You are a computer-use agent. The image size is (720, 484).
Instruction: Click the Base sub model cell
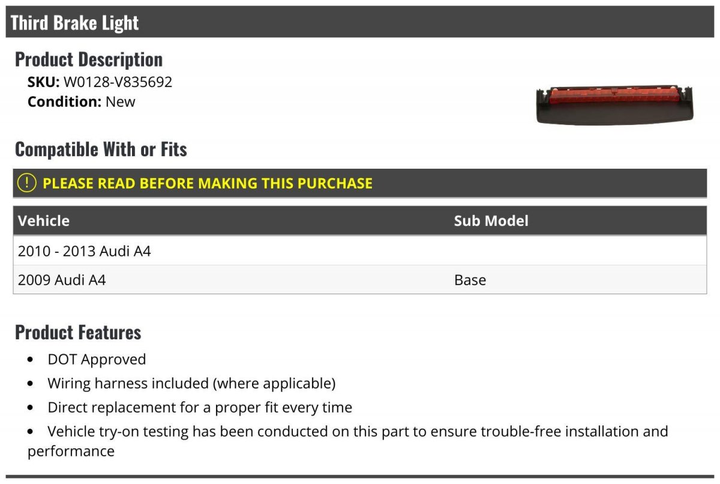(x=470, y=280)
